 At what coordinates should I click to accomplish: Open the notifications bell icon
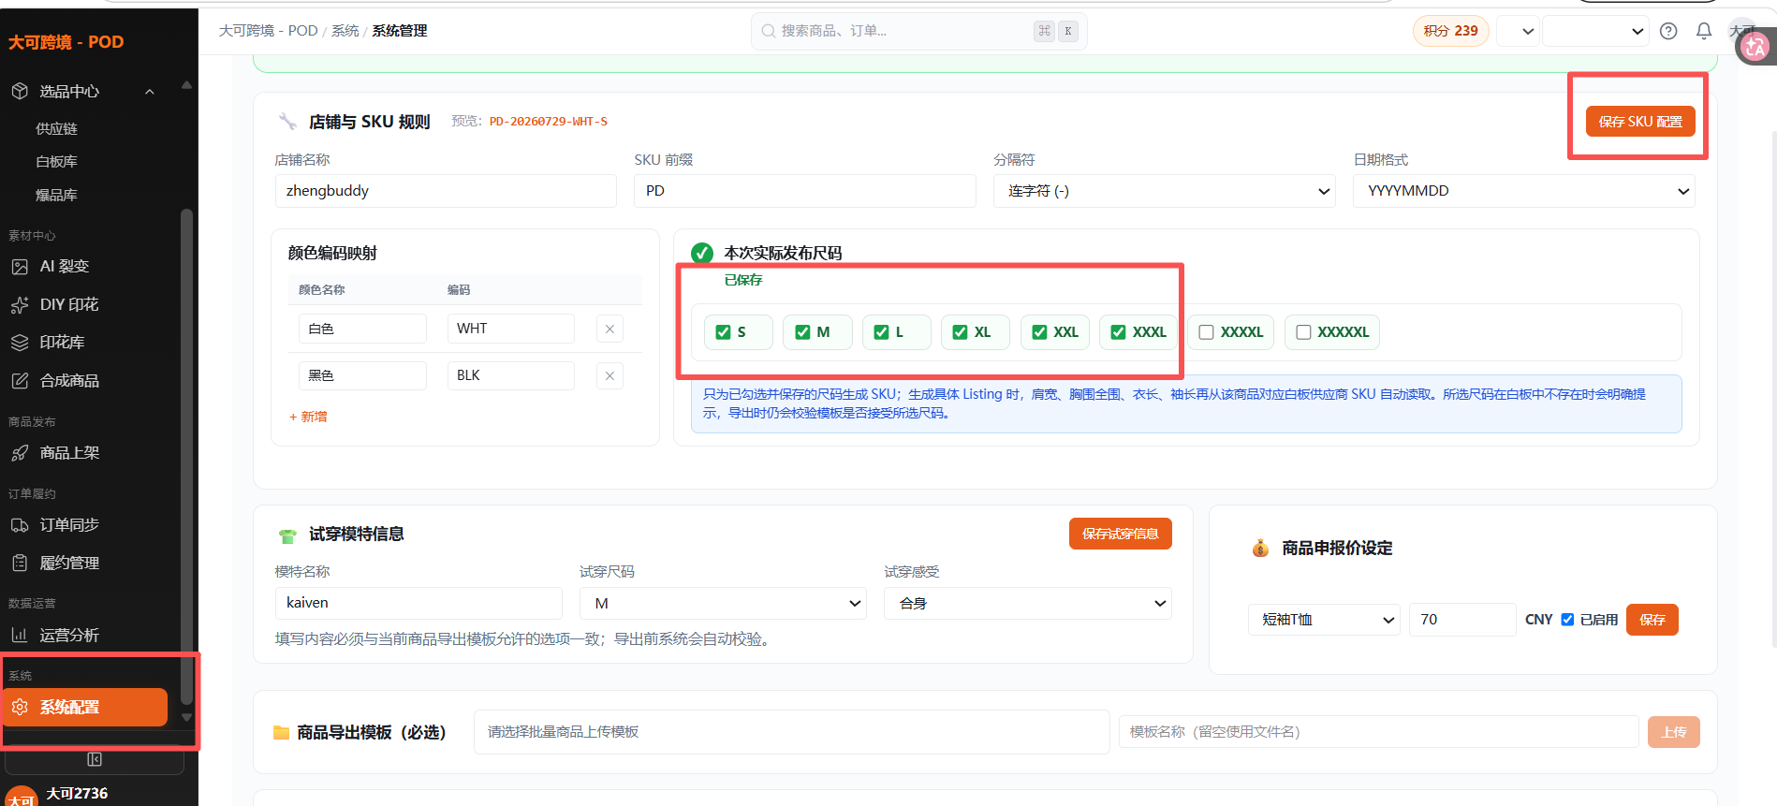(x=1704, y=31)
